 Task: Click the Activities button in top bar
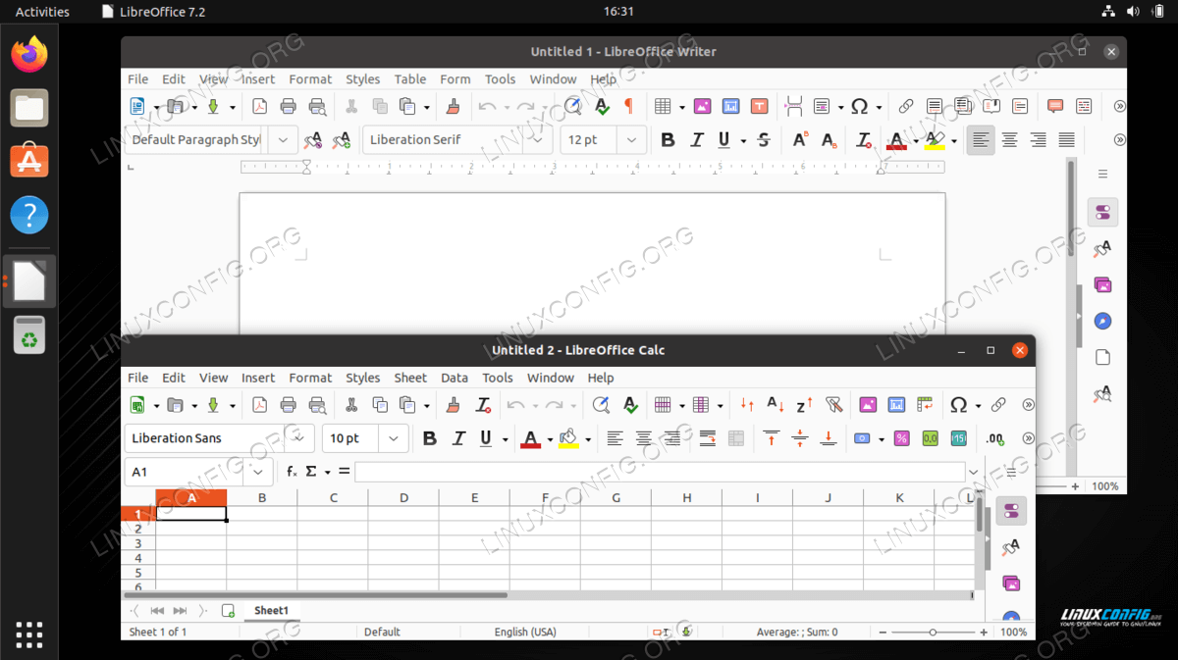click(42, 12)
